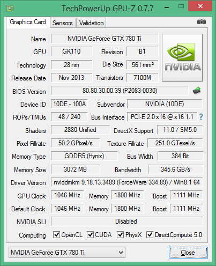Viewport: 216px width, 266px height.
Task: Click the Memory clock field in GPU Clock row
Action: (128, 195)
